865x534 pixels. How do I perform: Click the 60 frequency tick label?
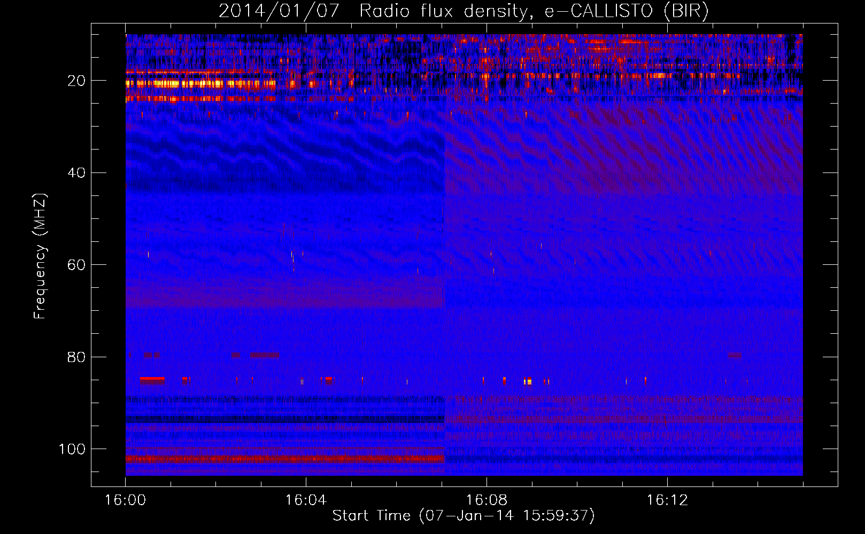coord(76,265)
